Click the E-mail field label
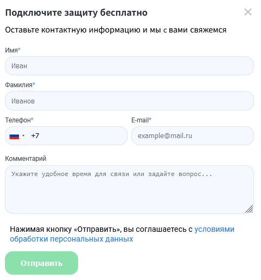Viewport: 261px width, 280px height. coord(141,120)
